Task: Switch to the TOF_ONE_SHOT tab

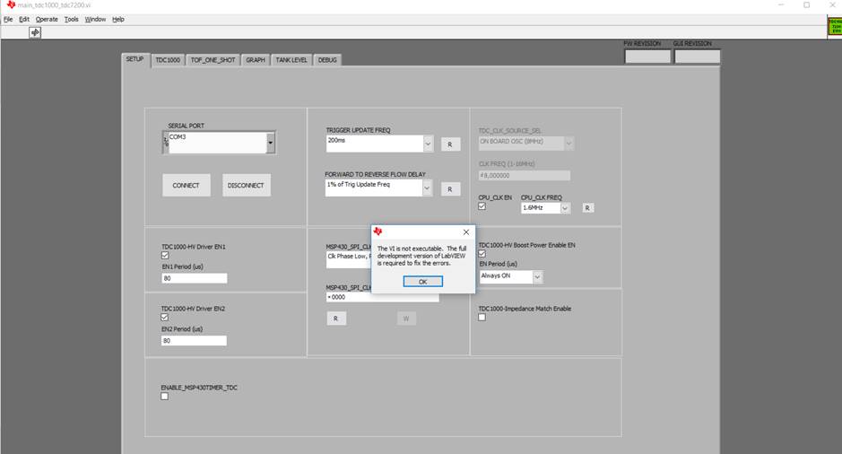Action: coord(213,60)
